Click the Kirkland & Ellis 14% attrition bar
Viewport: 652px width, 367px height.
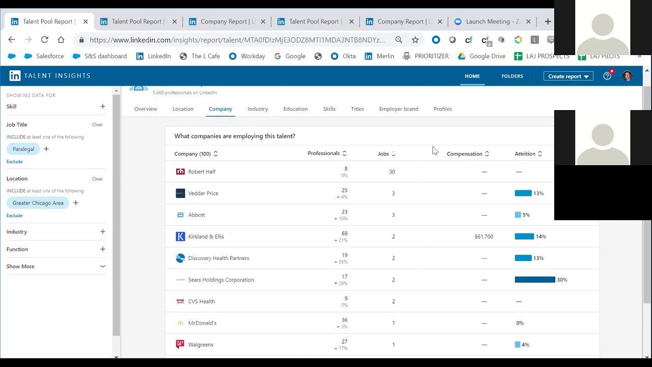[x=524, y=237]
